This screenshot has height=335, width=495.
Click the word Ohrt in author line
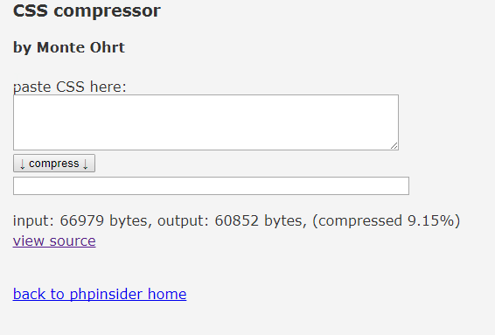point(108,47)
